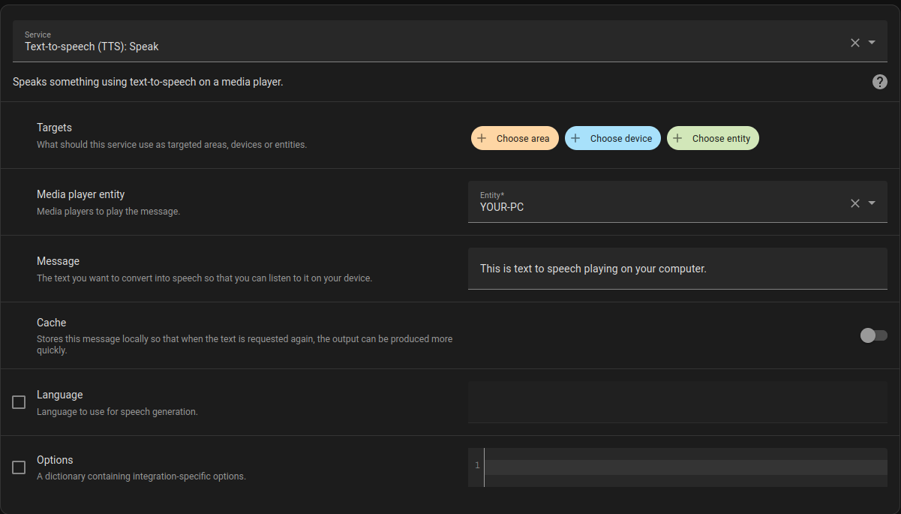The height and width of the screenshot is (514, 901).
Task: Click the X icon next to Entity field
Action: (x=854, y=203)
